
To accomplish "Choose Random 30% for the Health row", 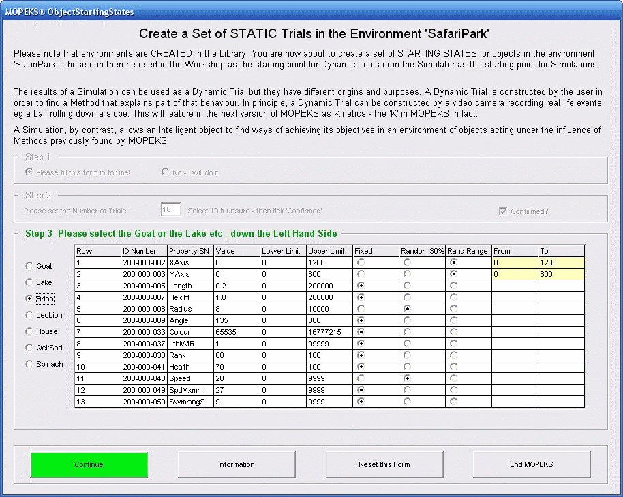I will pos(407,366).
